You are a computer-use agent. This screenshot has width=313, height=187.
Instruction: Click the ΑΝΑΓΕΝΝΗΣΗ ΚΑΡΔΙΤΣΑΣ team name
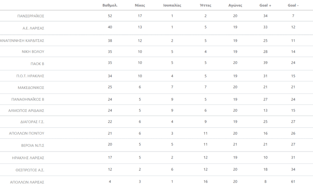pyautogui.click(x=22, y=40)
